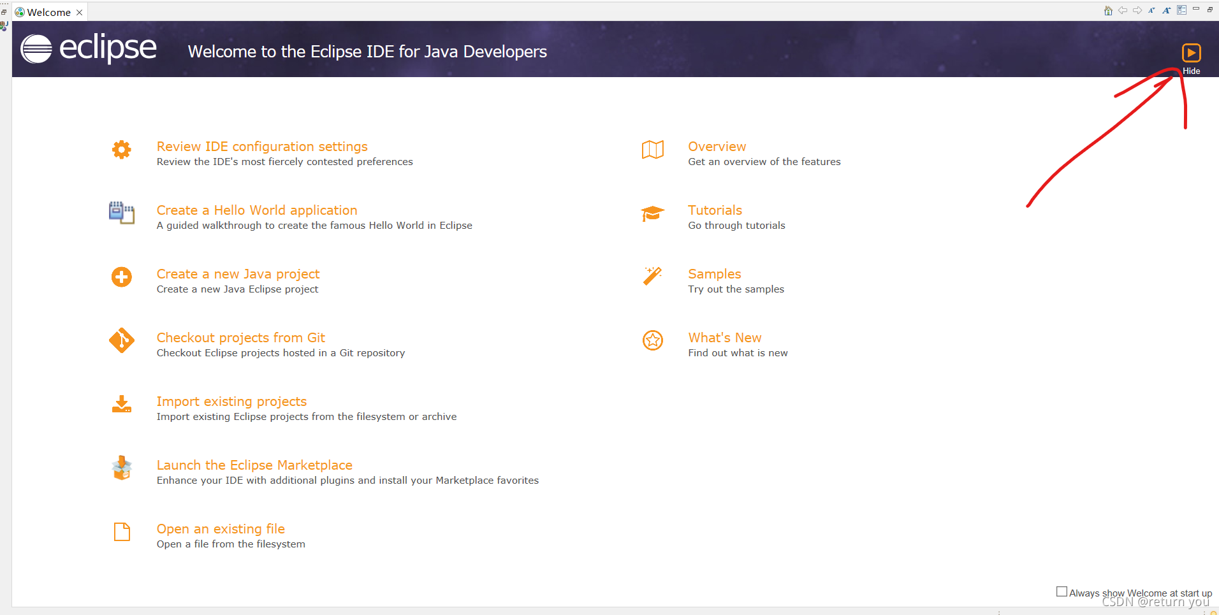Click the blank file icon for open file
The width and height of the screenshot is (1219, 615).
[122, 532]
